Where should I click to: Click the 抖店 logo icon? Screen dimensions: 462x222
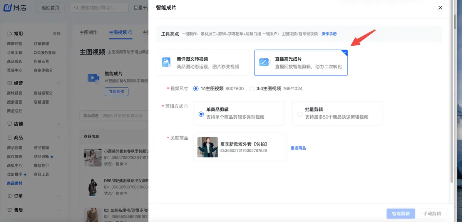[x=8, y=8]
